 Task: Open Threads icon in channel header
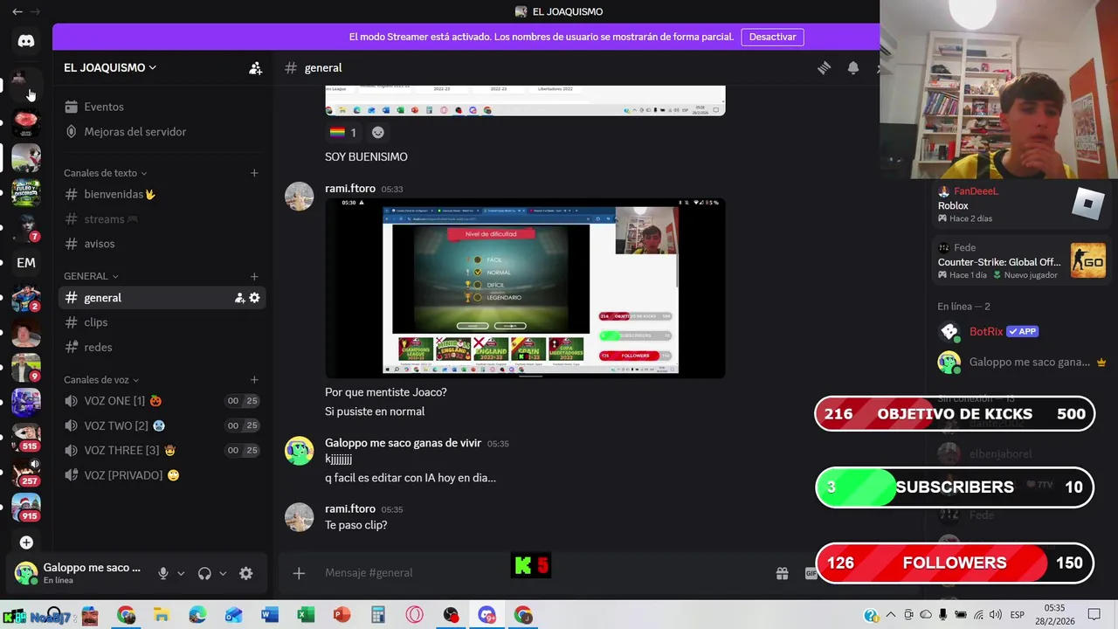tap(824, 68)
